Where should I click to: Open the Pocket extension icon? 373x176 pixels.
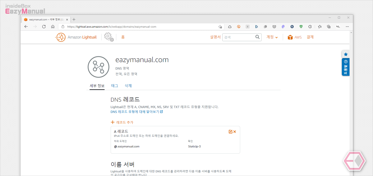274,27
